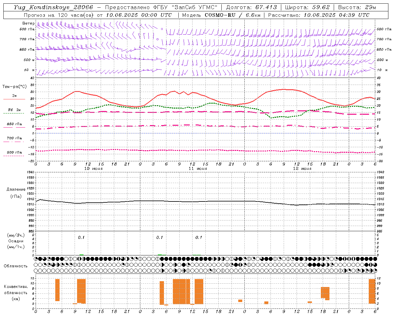Click the 12 июня date label

pyautogui.click(x=302, y=168)
